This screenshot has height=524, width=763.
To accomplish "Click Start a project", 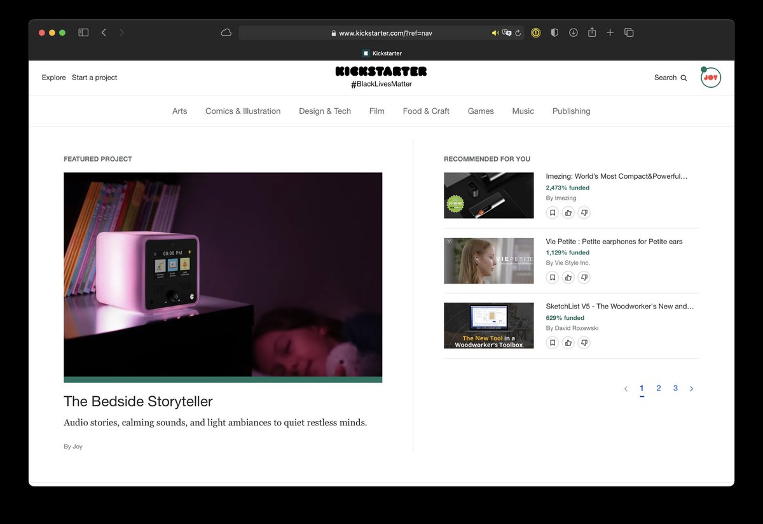I will click(95, 78).
